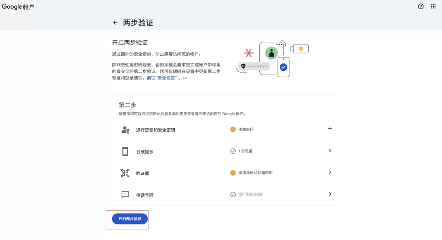Expand the 验证器 row chevron
Image resolution: width=442 pixels, height=240 pixels.
click(x=330, y=172)
